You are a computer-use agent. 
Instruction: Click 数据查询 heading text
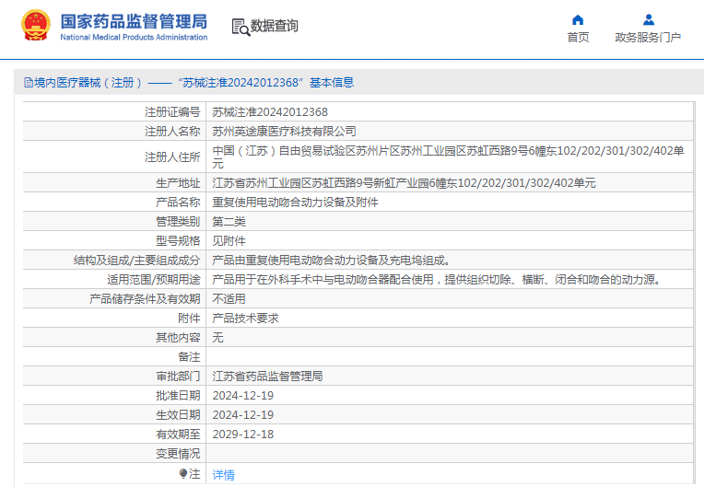[274, 26]
